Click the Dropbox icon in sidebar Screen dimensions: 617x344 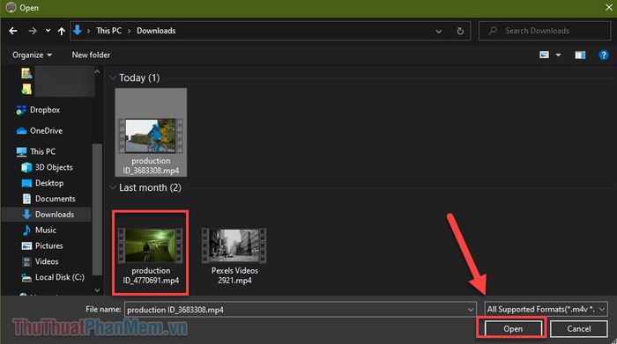(x=21, y=110)
